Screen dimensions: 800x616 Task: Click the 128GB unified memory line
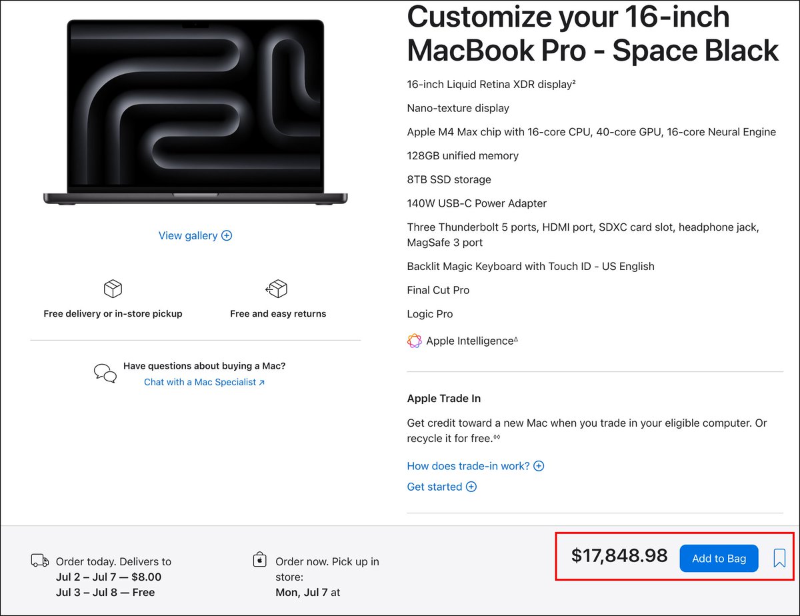click(463, 156)
